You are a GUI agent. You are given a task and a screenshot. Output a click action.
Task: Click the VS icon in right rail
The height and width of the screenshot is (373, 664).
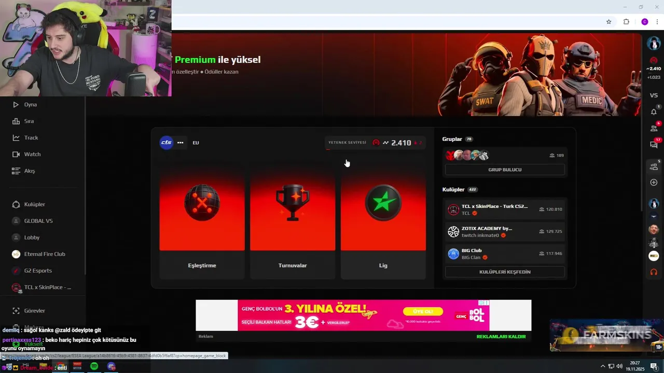[654, 95]
